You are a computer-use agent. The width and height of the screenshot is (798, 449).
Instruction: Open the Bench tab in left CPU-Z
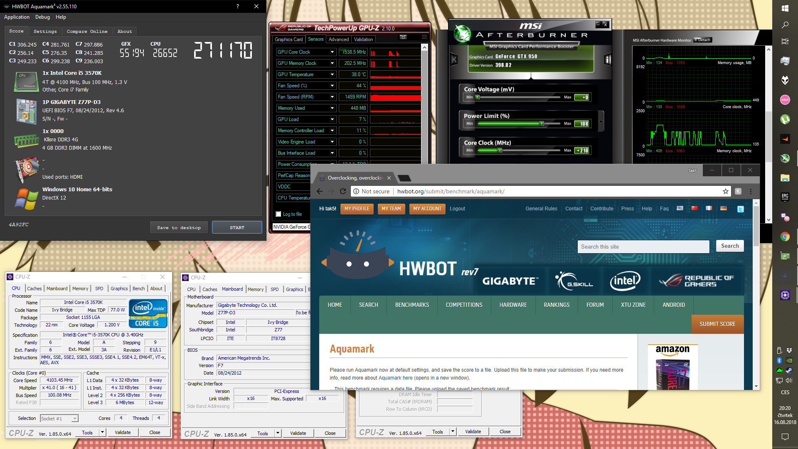(138, 289)
